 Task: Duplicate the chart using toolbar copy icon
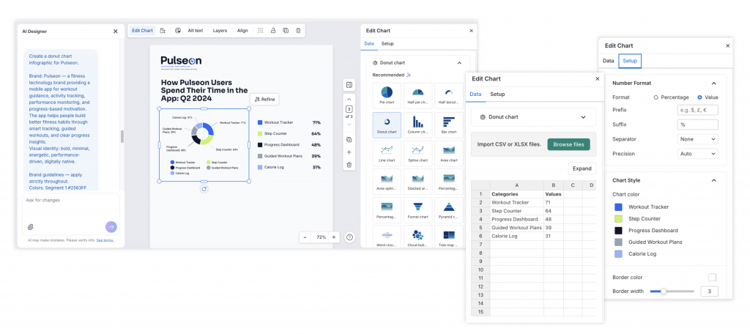[x=286, y=31]
